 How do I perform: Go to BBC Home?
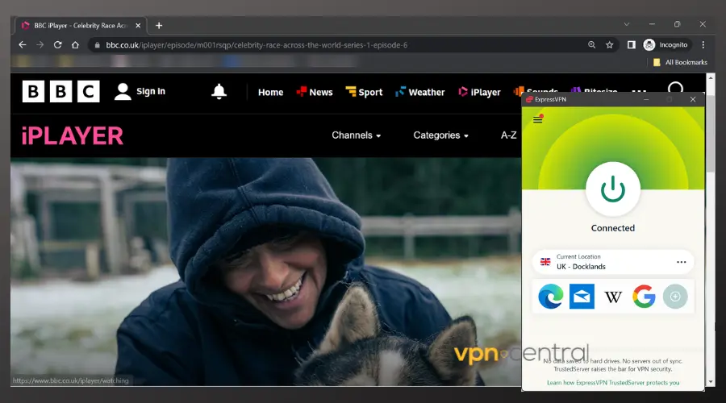(x=270, y=92)
